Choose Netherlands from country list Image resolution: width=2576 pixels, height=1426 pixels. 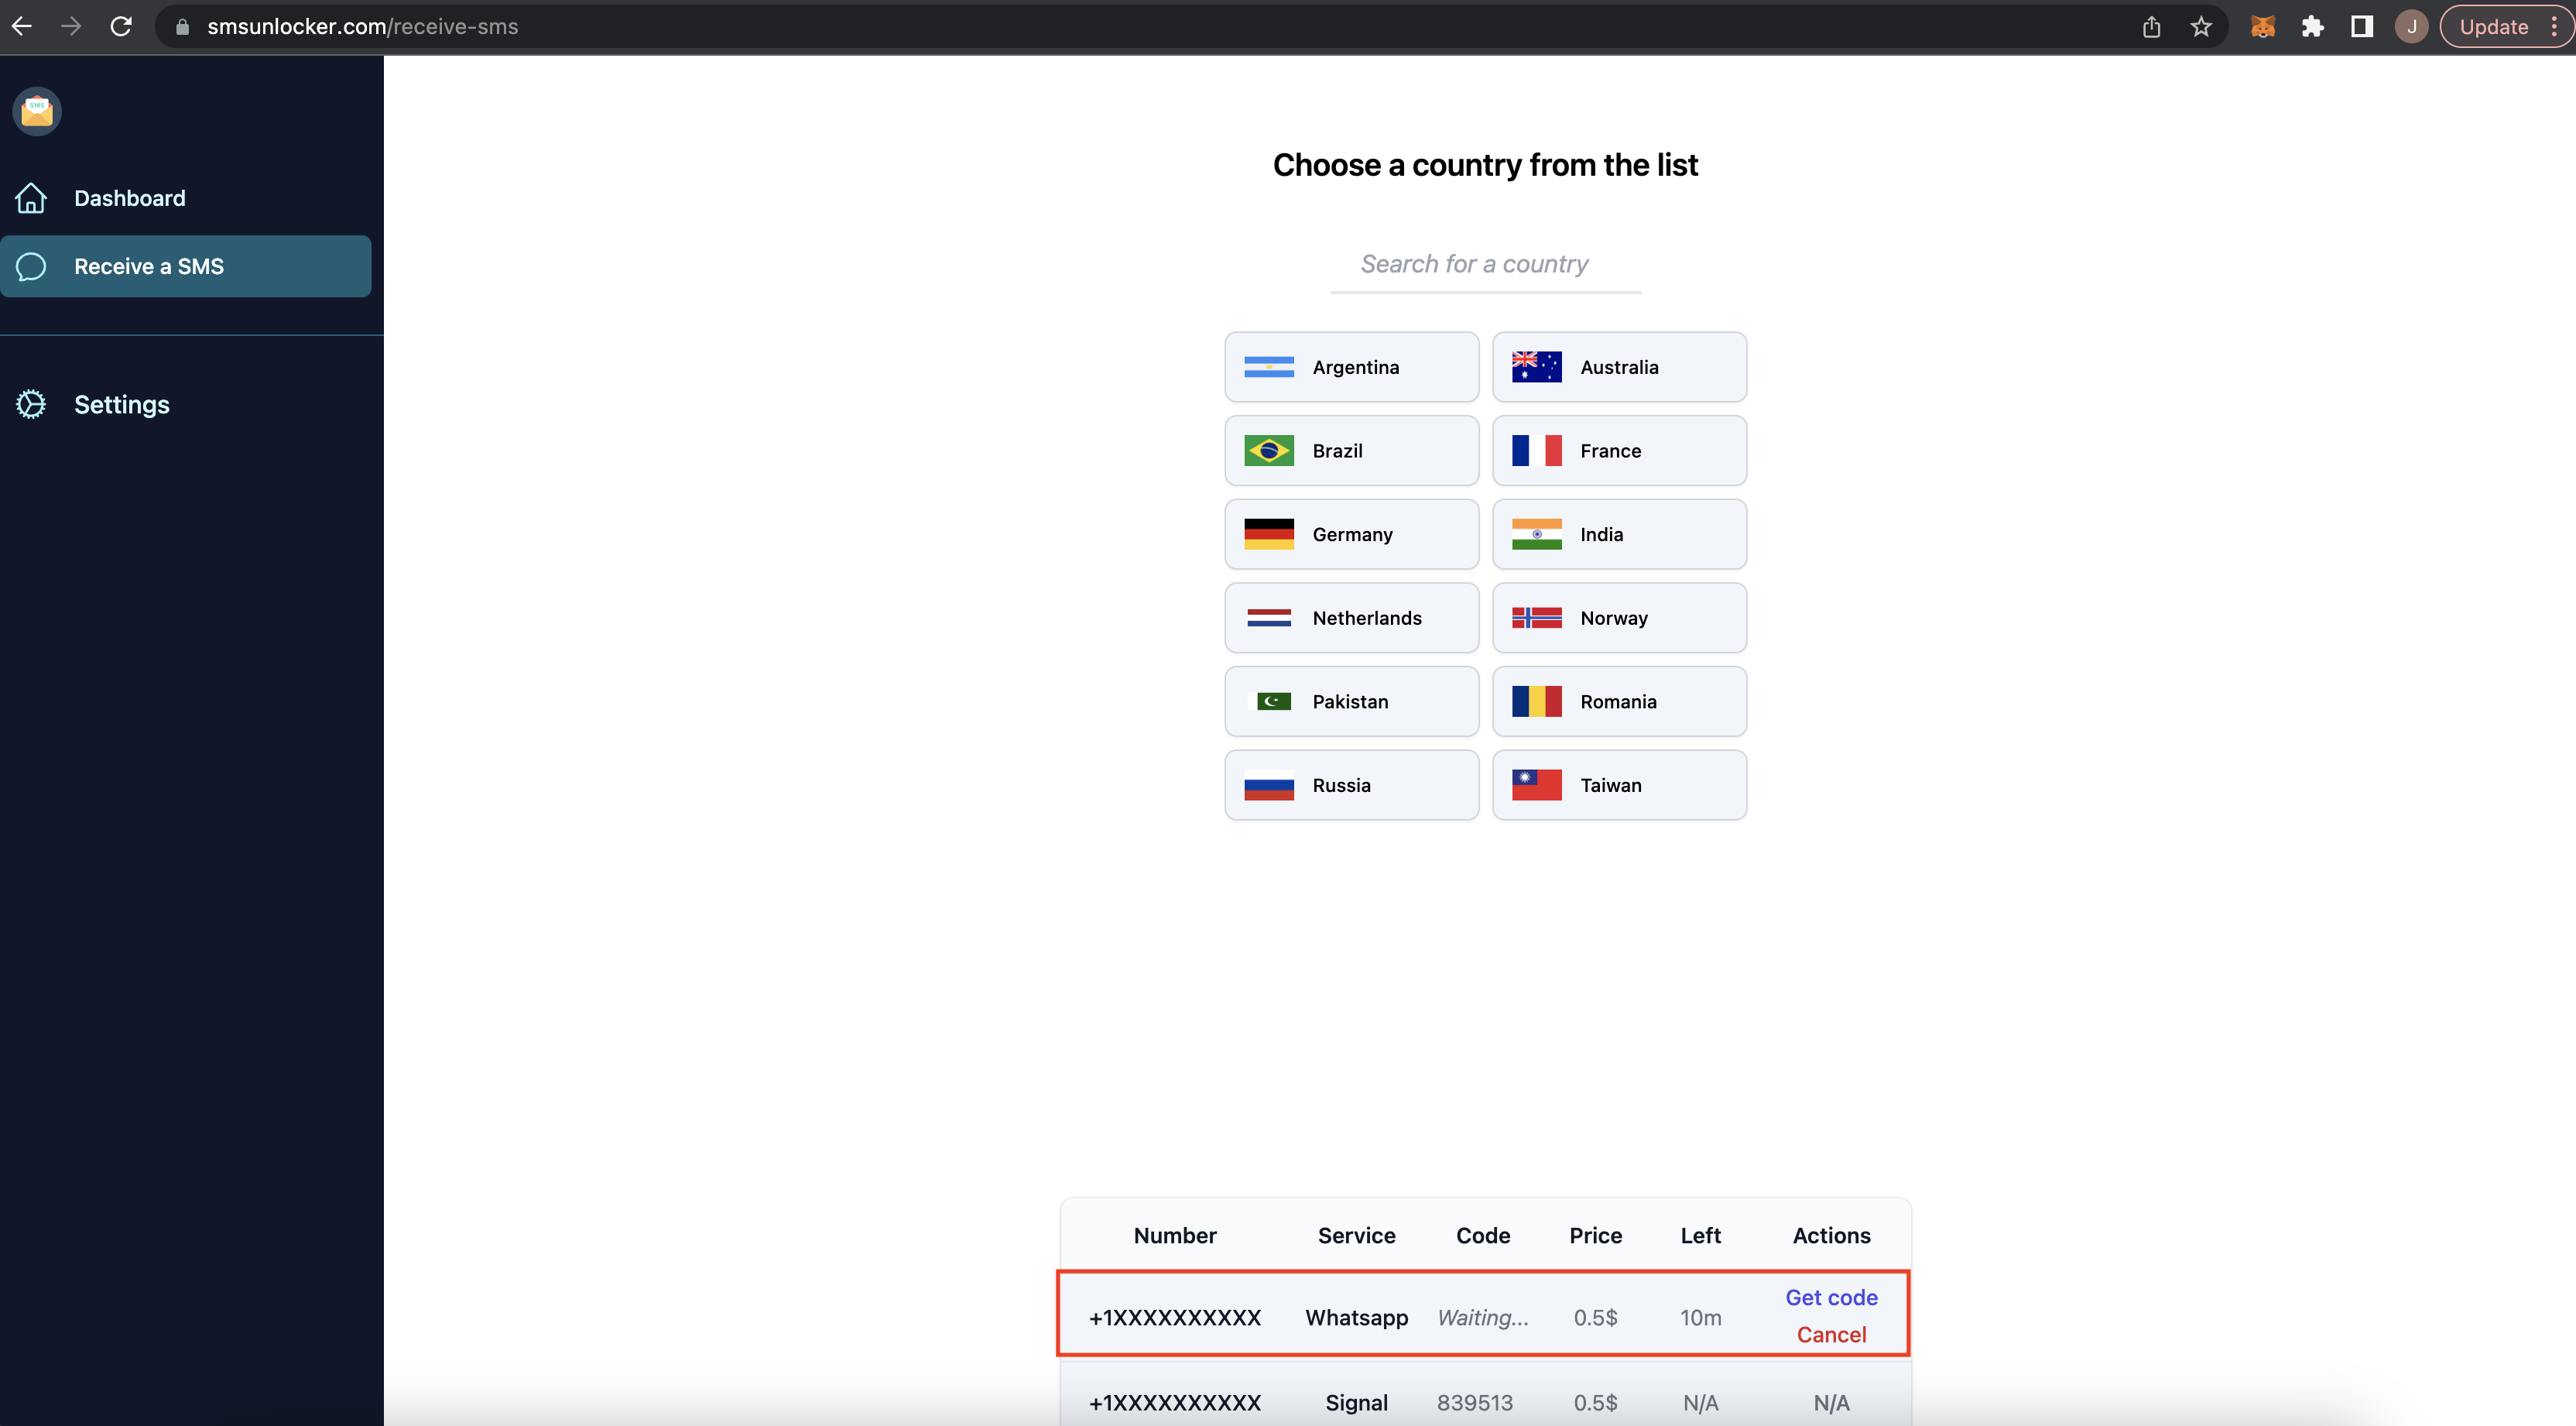1352,618
